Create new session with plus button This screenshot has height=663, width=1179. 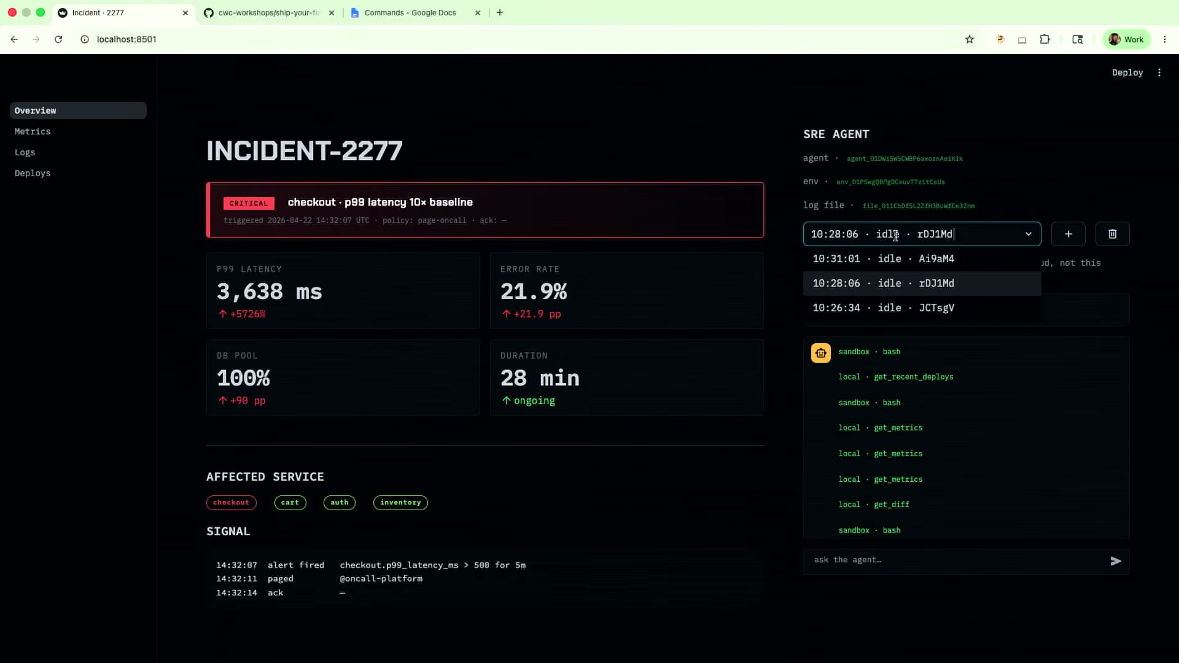pyautogui.click(x=1068, y=234)
